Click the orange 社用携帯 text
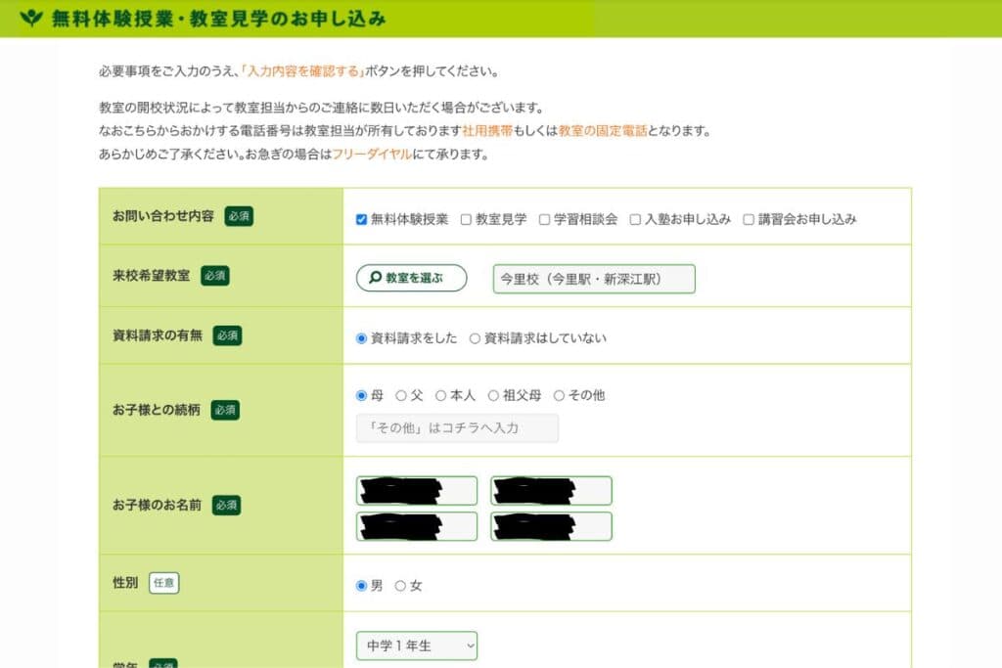 487,131
